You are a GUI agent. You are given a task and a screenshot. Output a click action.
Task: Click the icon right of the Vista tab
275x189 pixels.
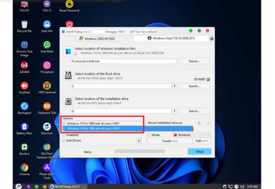pos(211,38)
